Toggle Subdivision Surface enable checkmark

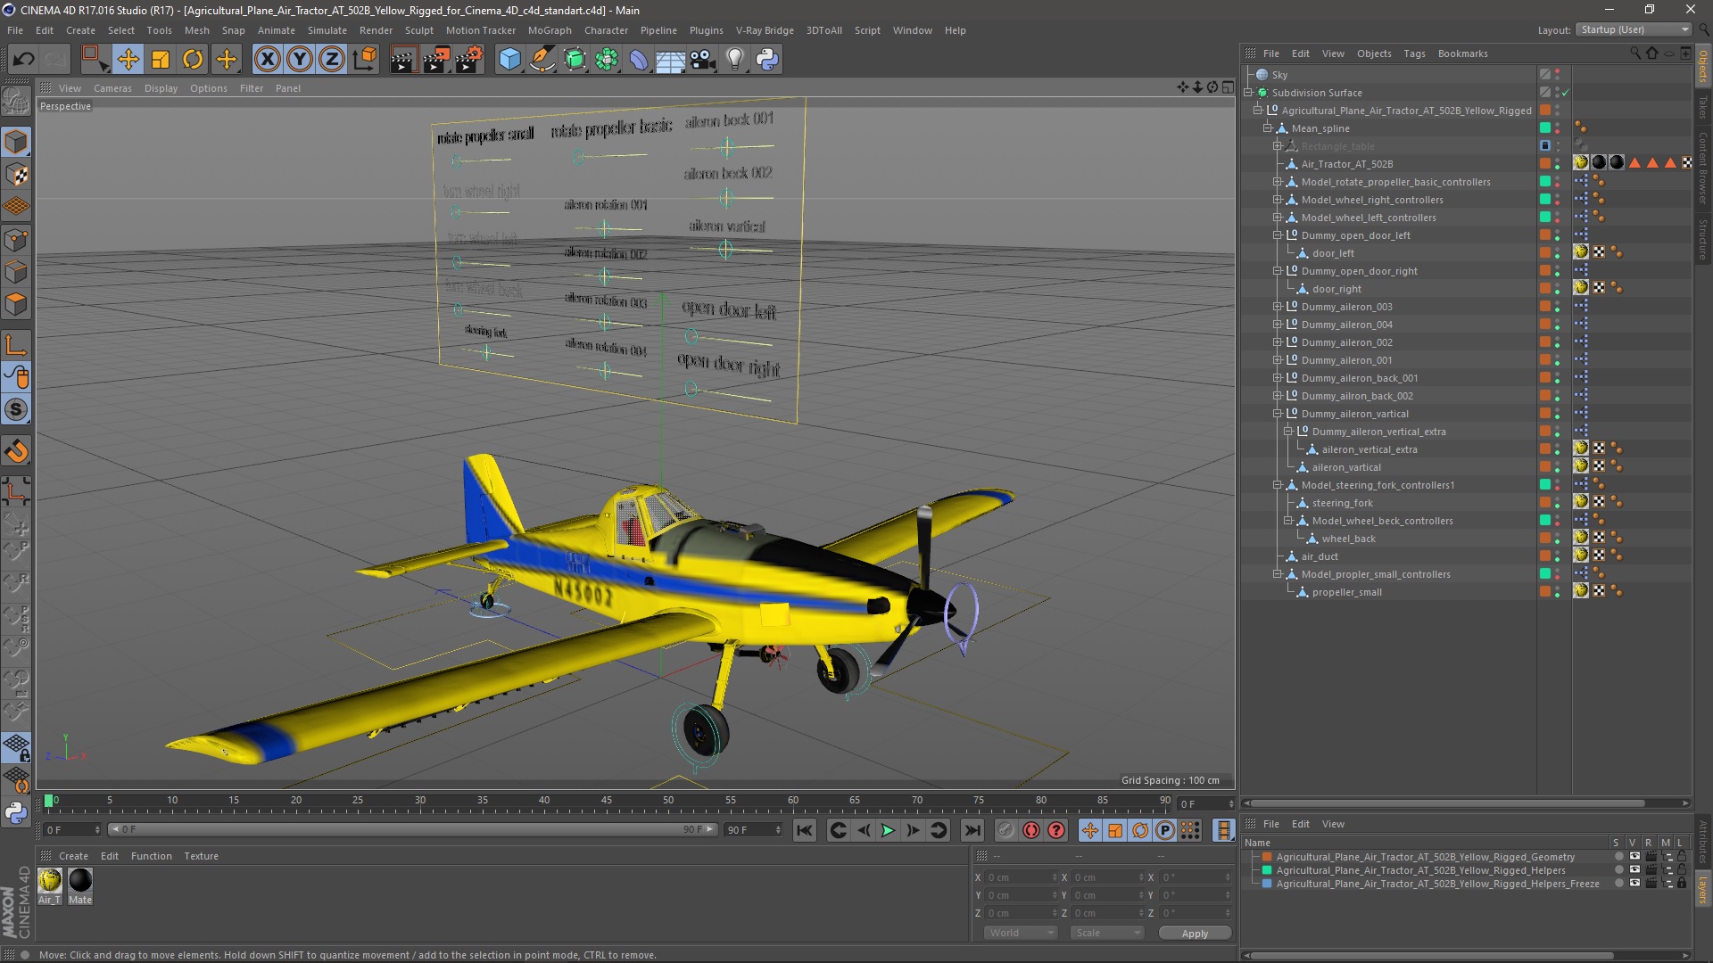coord(1566,93)
